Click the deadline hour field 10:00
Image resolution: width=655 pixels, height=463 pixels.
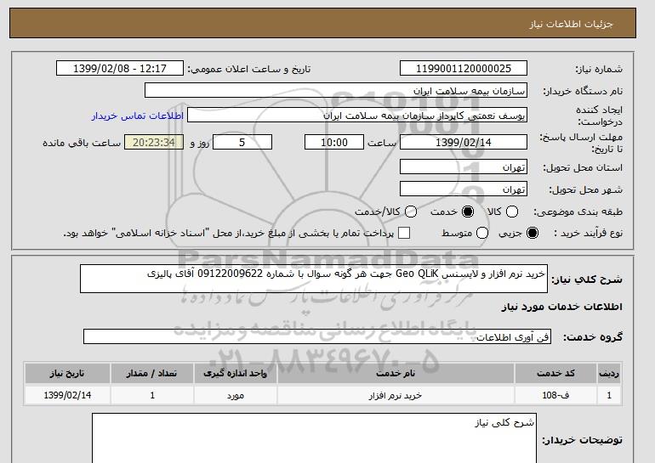[x=334, y=142]
